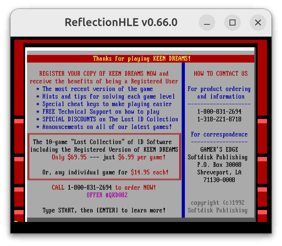The width and height of the screenshot is (282, 246).
Task: Click 'For product ordering' text
Action: pyautogui.click(x=219, y=89)
